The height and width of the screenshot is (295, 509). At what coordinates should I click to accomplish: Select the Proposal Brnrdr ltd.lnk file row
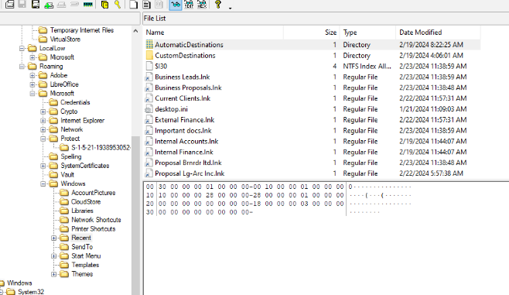click(x=312, y=163)
